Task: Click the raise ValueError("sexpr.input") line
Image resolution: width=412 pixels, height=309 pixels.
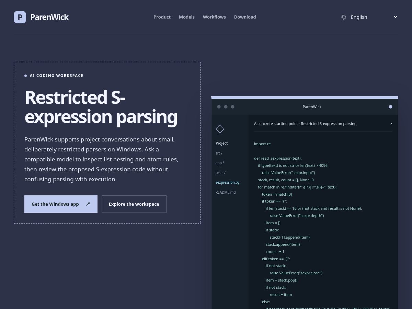Action: pos(288,173)
